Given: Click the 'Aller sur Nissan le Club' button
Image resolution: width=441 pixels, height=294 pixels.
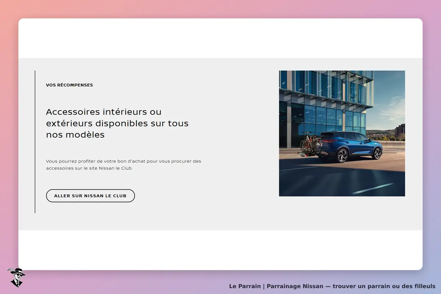Looking at the screenshot, I should (x=90, y=196).
